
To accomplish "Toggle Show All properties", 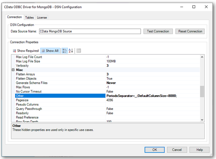I will [x=50, y=51].
